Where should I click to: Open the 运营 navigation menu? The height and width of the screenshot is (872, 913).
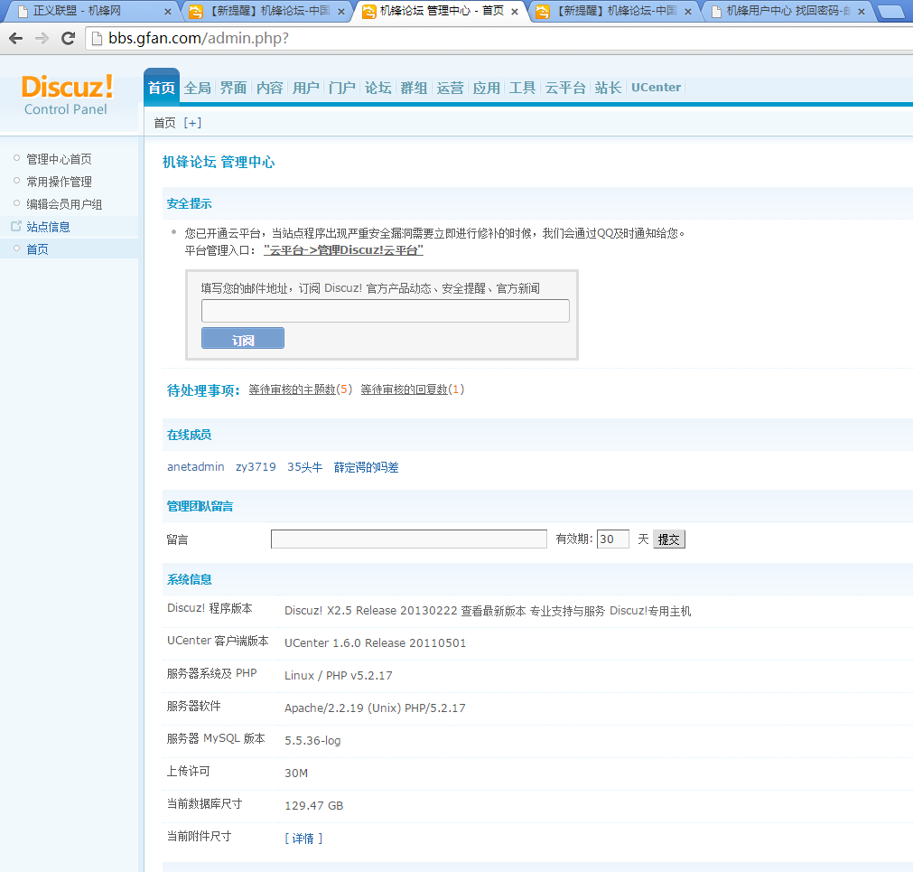[450, 88]
